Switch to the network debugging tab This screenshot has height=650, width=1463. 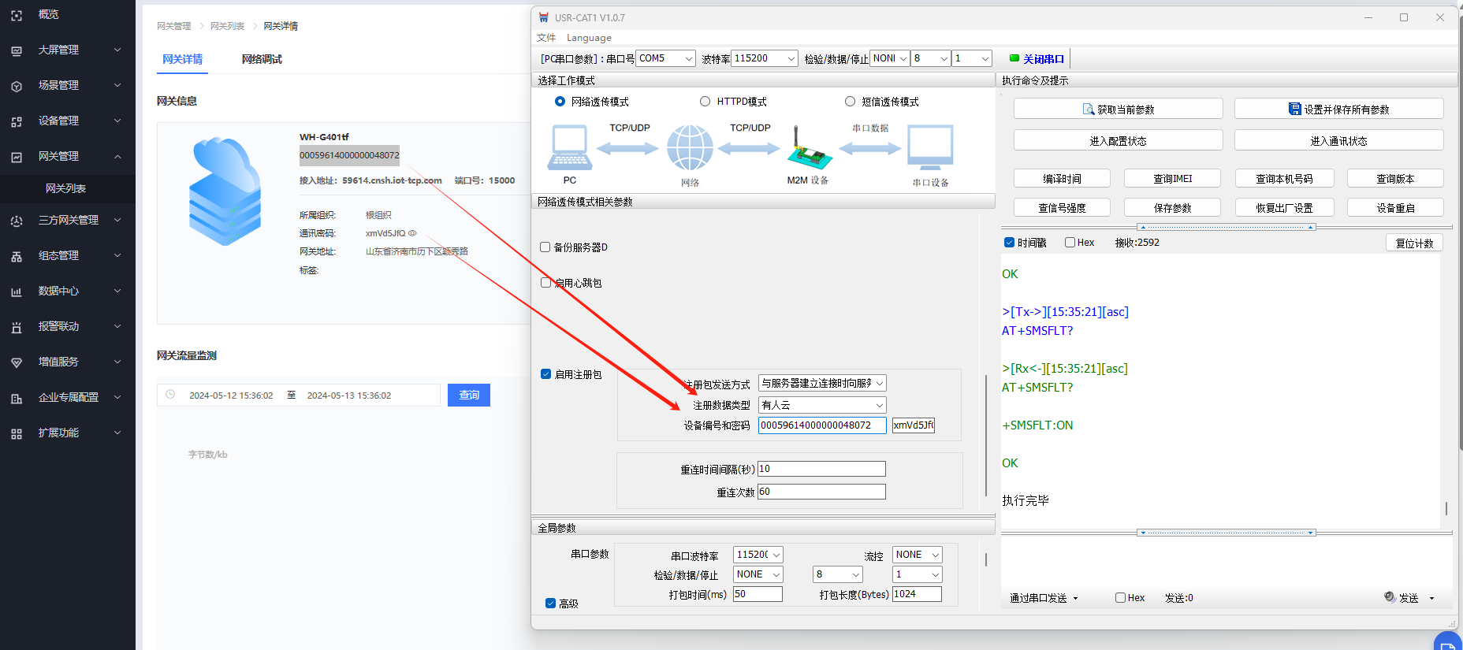pos(262,59)
